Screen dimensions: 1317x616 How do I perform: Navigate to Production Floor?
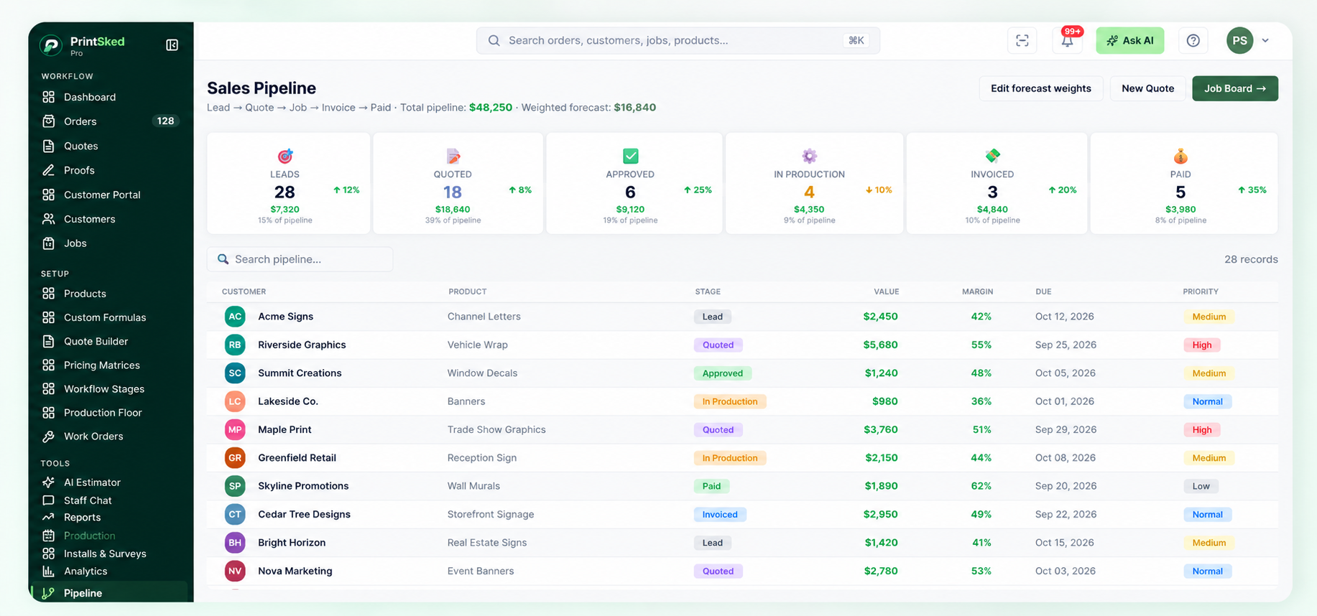click(103, 413)
